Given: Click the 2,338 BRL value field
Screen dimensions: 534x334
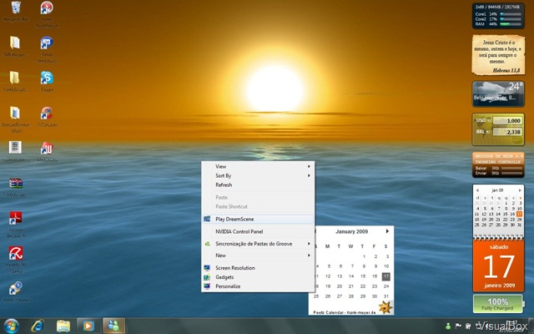Looking at the screenshot, I should point(507,132).
